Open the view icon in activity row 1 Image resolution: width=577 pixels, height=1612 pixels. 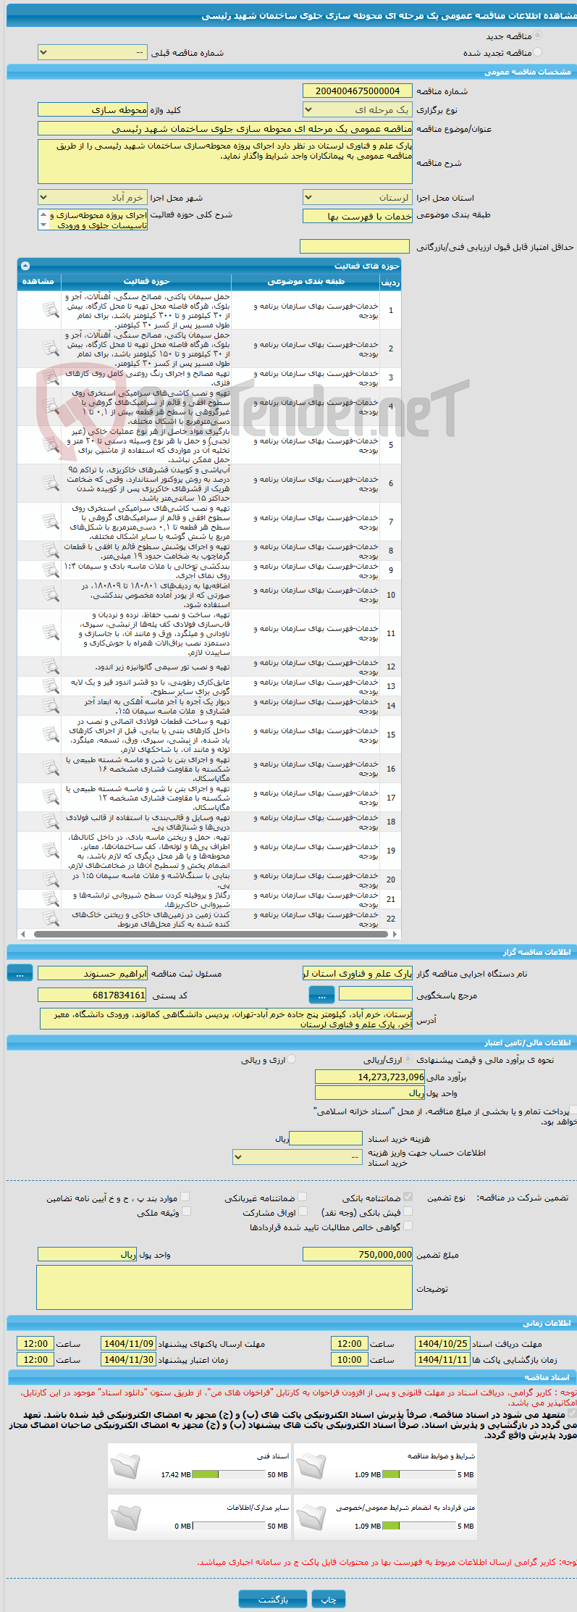[x=50, y=310]
